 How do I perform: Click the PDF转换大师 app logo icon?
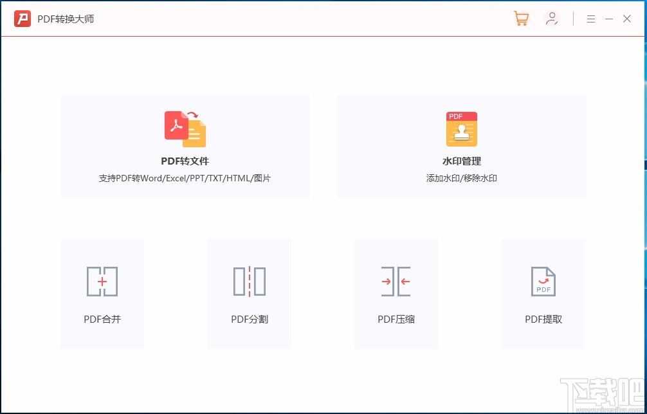click(x=23, y=19)
